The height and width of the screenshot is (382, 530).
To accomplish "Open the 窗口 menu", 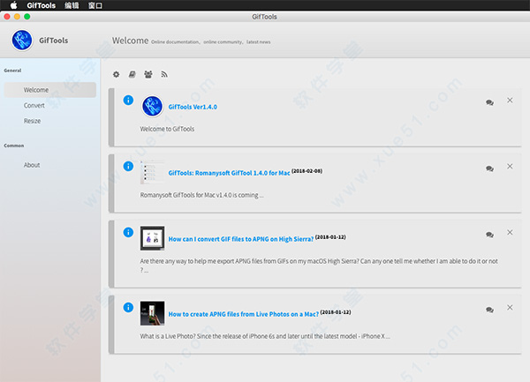I will click(x=95, y=5).
